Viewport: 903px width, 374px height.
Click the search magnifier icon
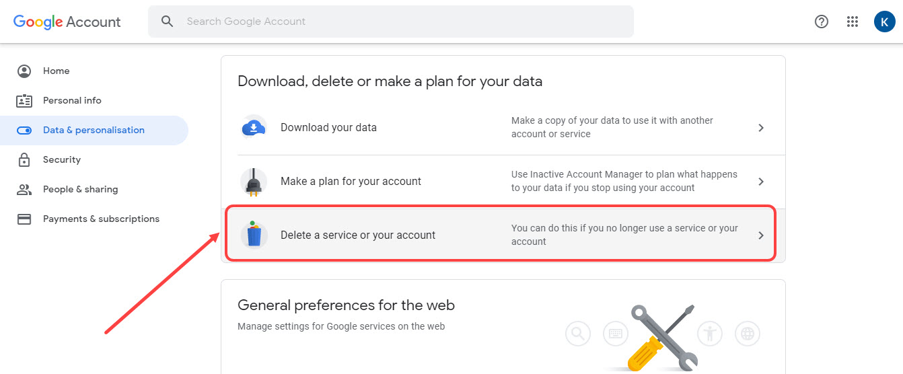tap(168, 22)
